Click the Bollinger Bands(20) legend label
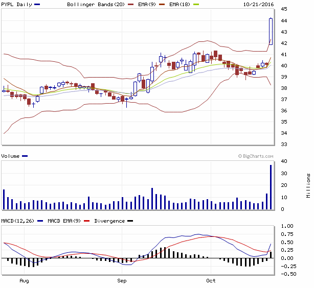Viewport: 314px width, 288px height. tap(96, 5)
